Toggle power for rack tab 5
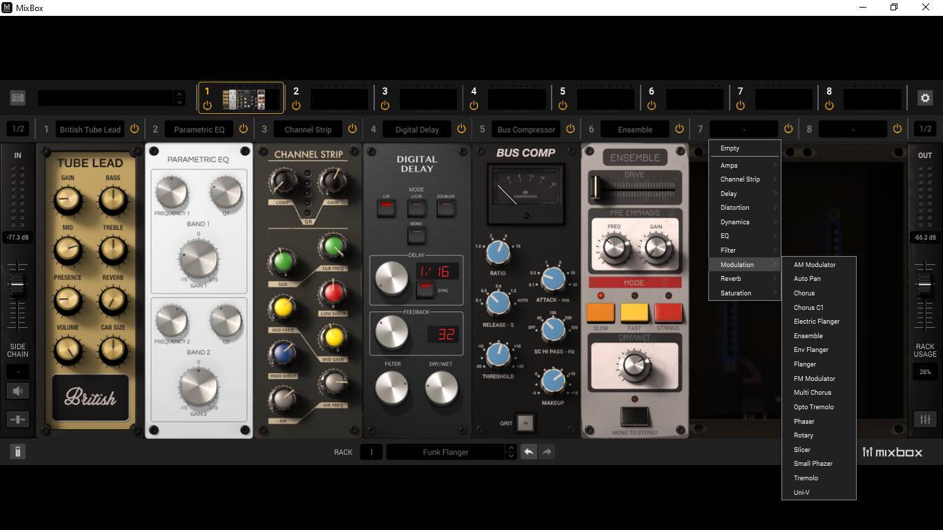943x530 pixels. pos(563,106)
